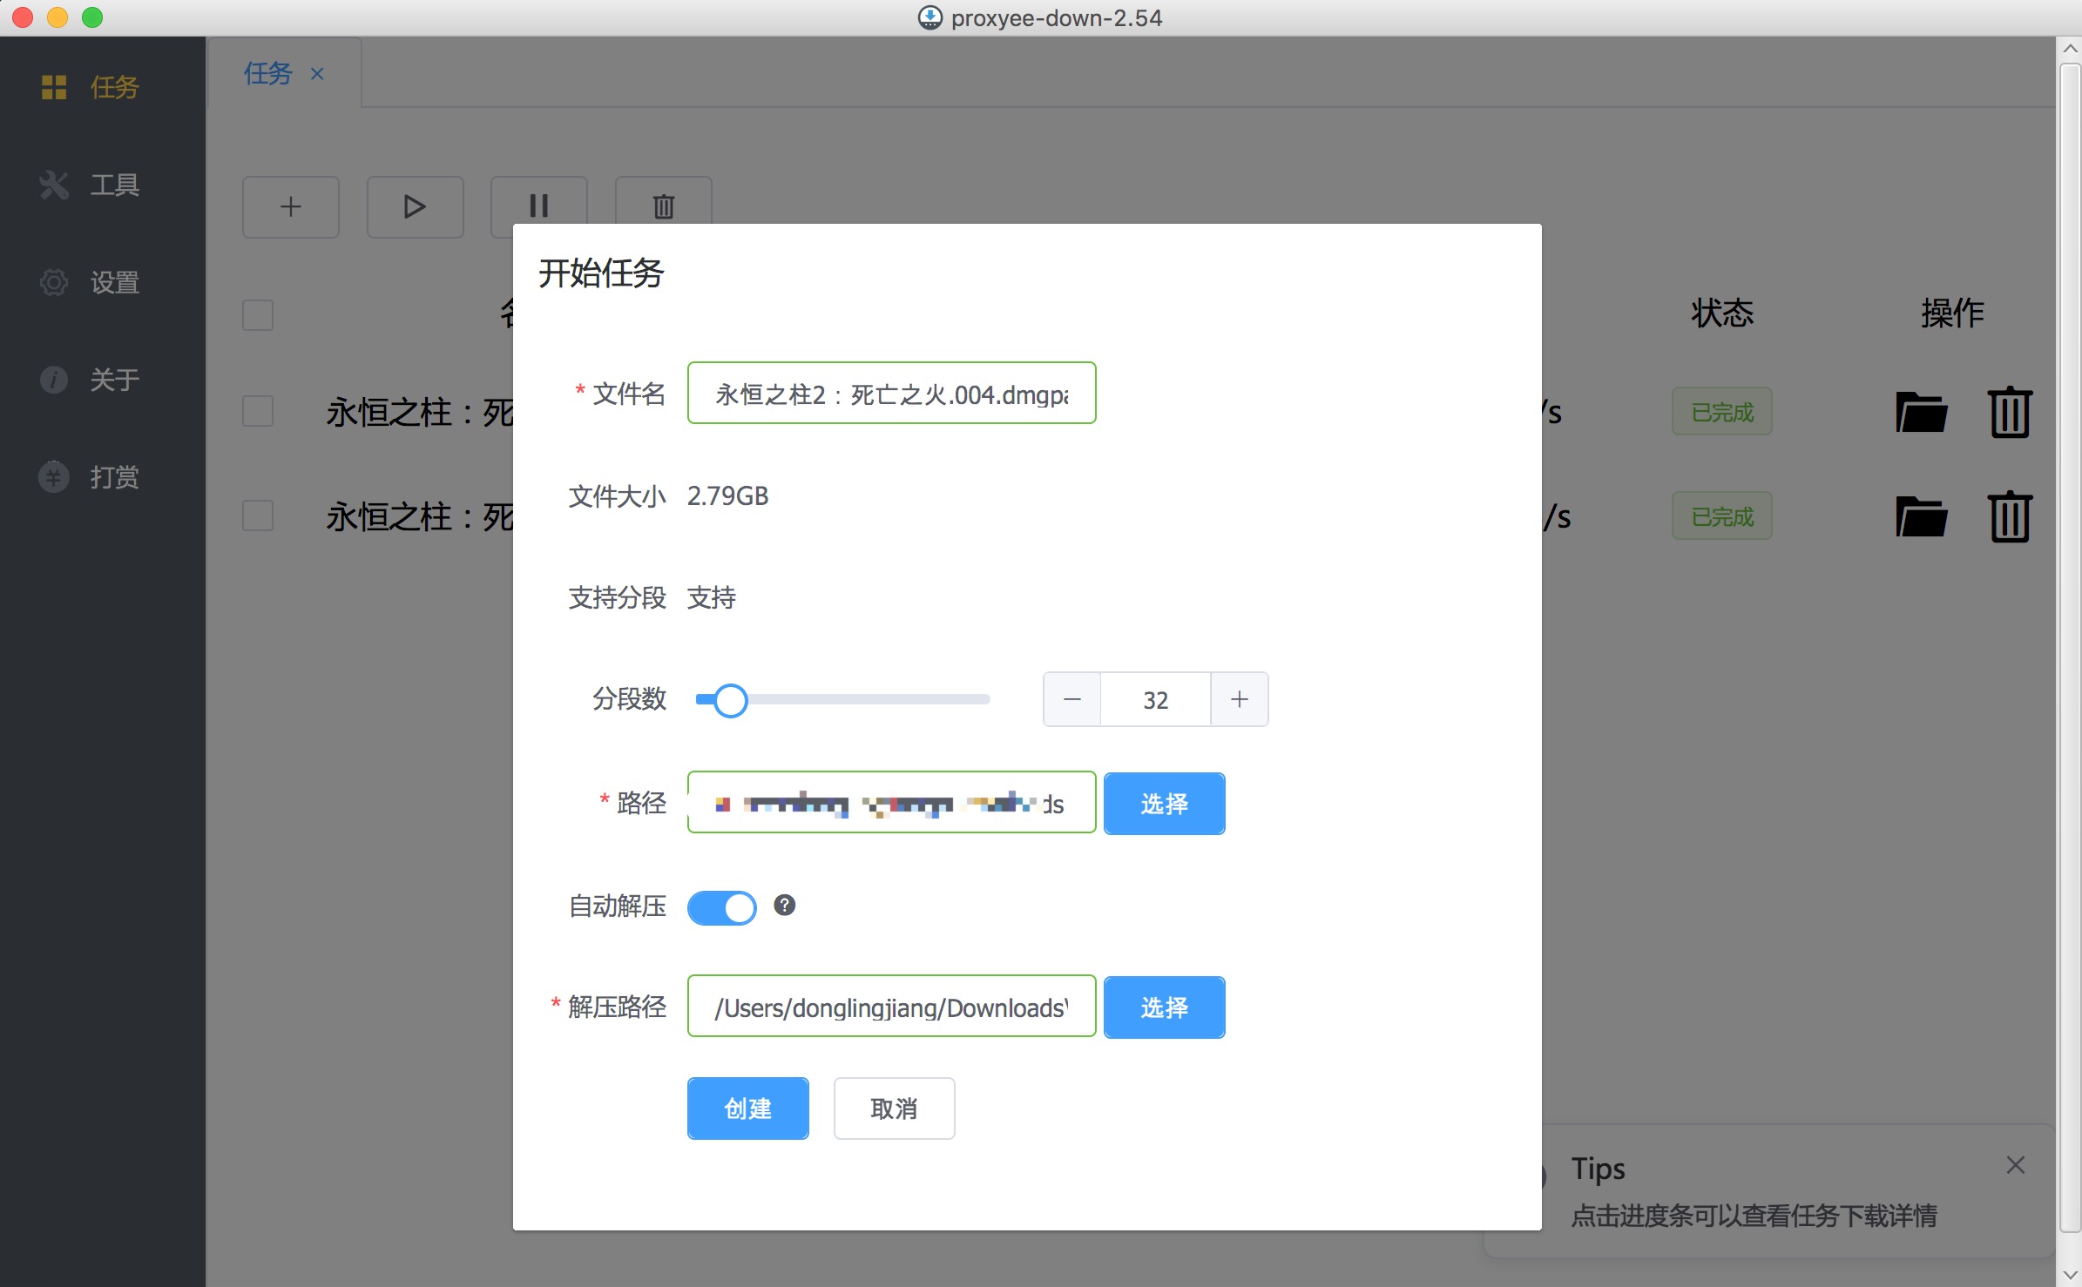
Task: Close the Tips notification
Action: pyautogui.click(x=2015, y=1165)
